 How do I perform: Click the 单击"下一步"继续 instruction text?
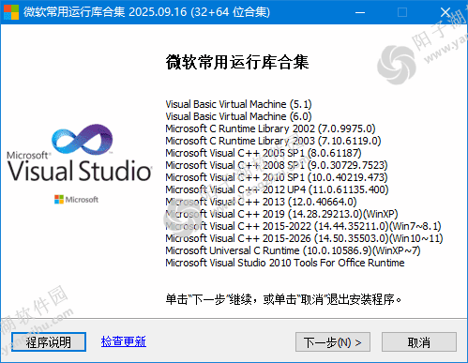[283, 299]
